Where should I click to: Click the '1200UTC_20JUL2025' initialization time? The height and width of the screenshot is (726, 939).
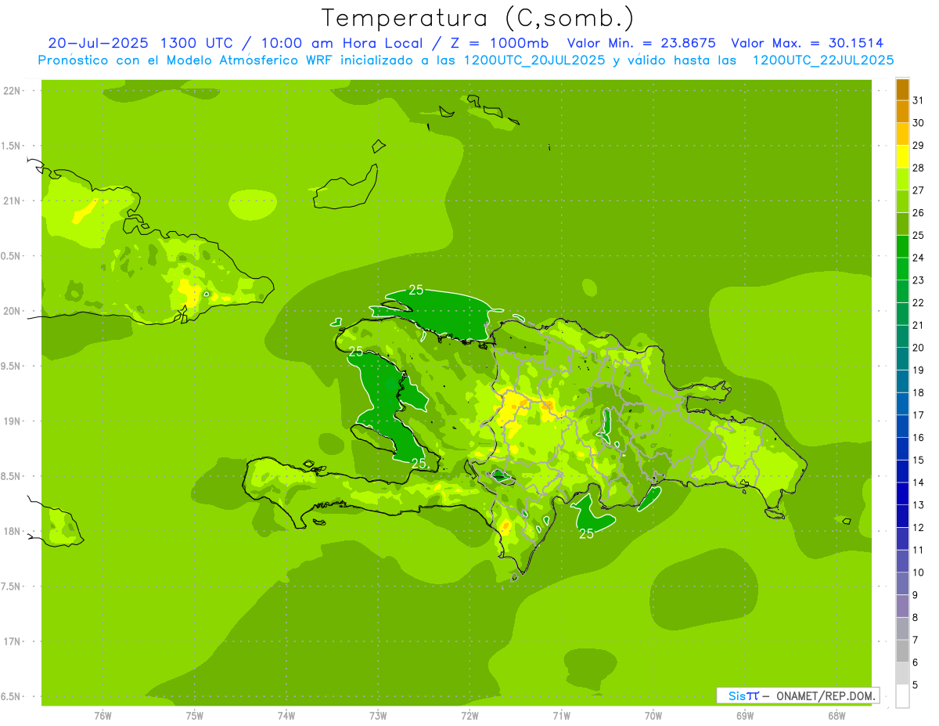point(534,60)
